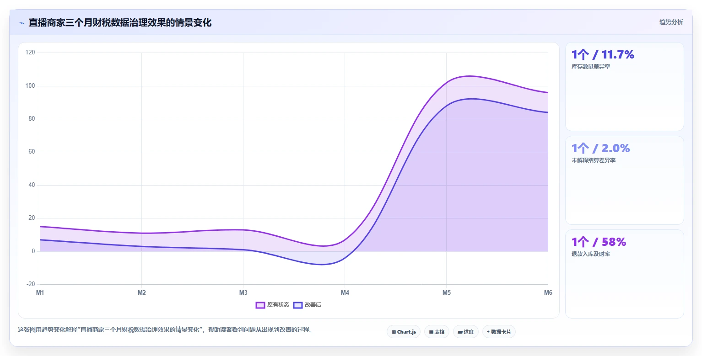This screenshot has height=356, width=702.
Task: Click the M3 axis label
Action: [243, 293]
